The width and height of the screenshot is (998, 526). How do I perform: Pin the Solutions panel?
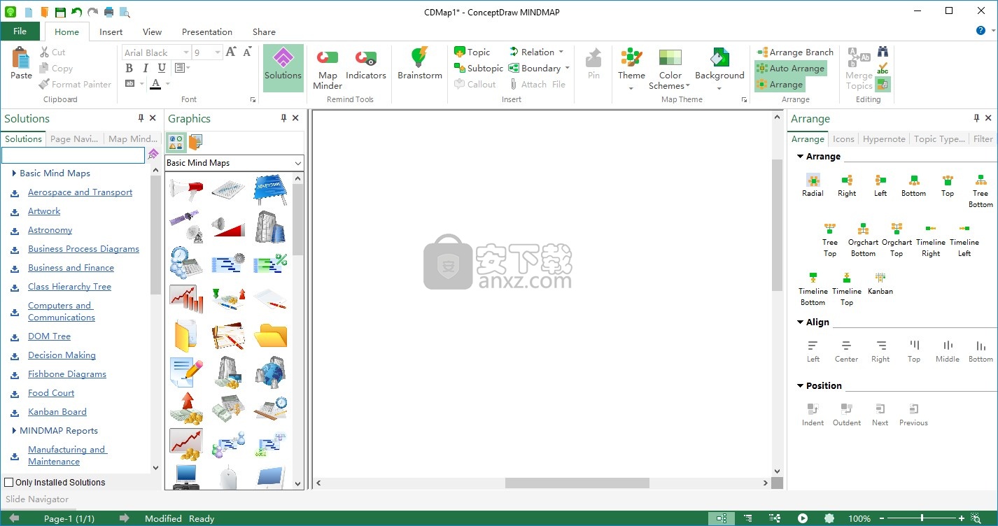(141, 118)
